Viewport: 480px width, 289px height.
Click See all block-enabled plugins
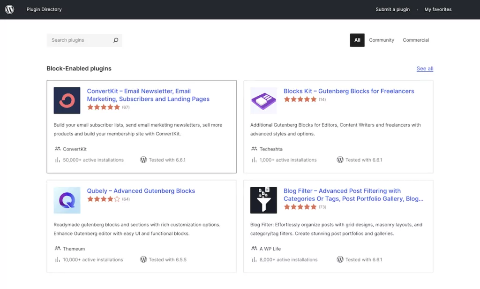425,68
